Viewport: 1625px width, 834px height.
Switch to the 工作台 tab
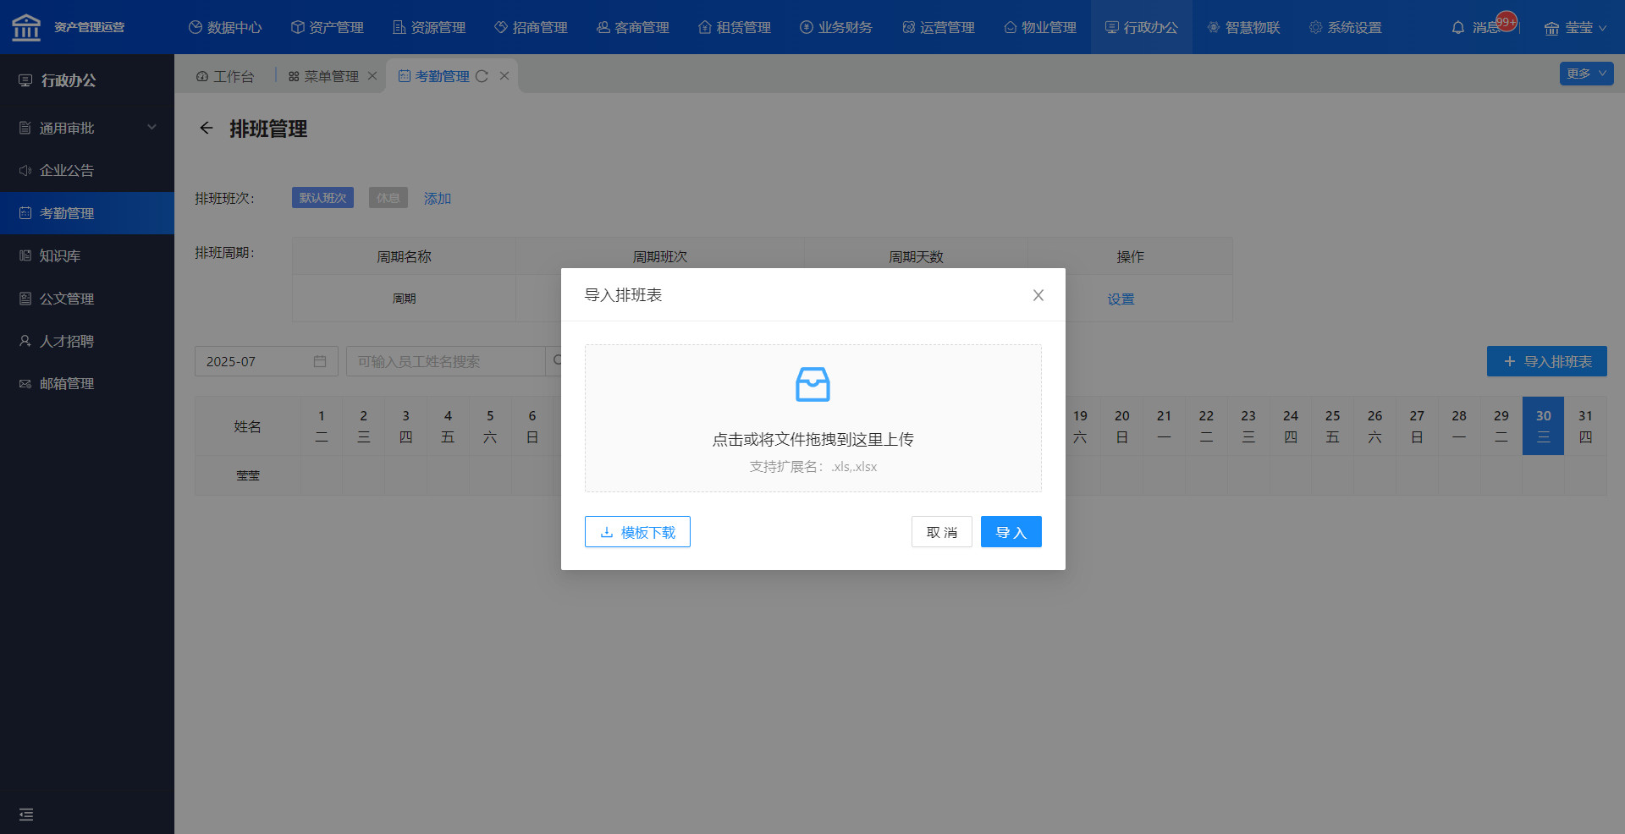[225, 76]
